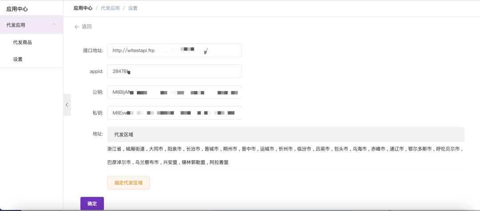Click 忻州市 in the region list
The image size is (480, 211).
coord(286,149)
